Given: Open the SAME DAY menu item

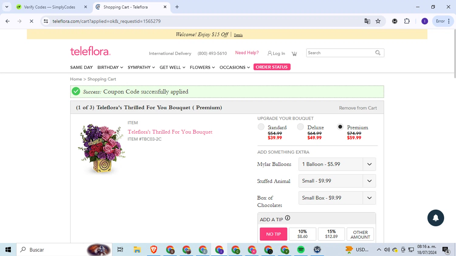Looking at the screenshot, I should [x=81, y=67].
